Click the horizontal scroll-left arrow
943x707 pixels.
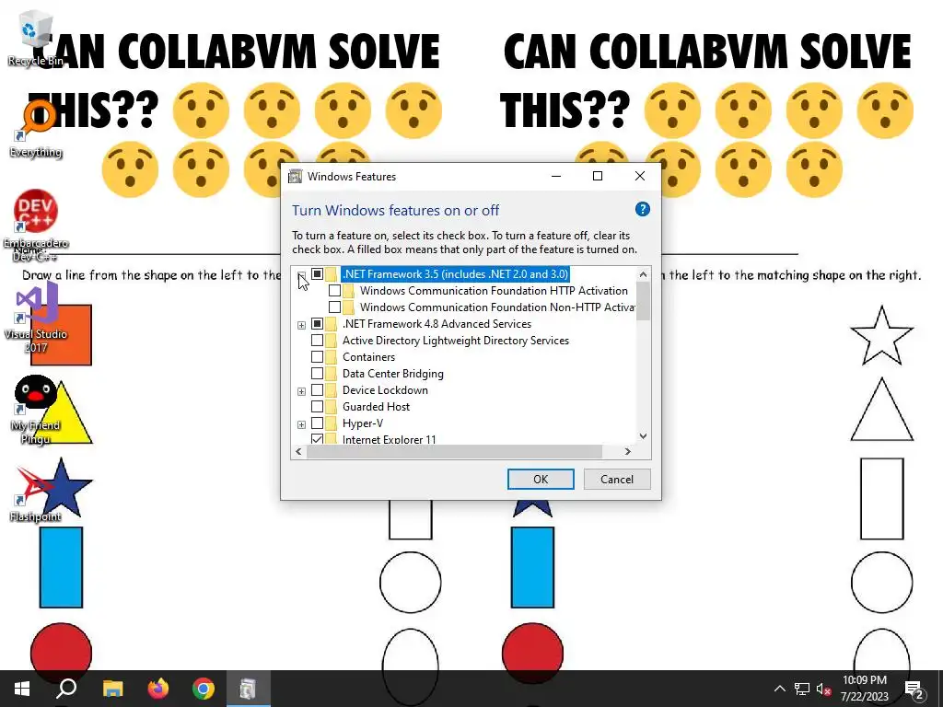click(x=299, y=451)
